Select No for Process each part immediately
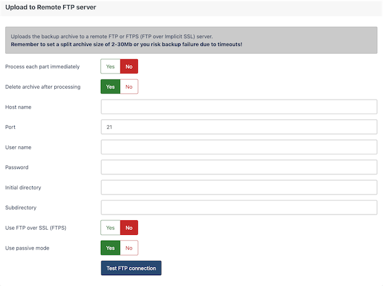The height and width of the screenshot is (286, 383). pyautogui.click(x=129, y=66)
